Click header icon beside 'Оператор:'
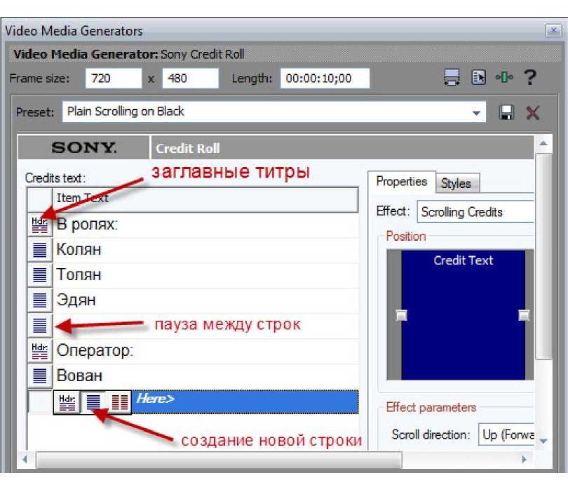 (x=40, y=351)
